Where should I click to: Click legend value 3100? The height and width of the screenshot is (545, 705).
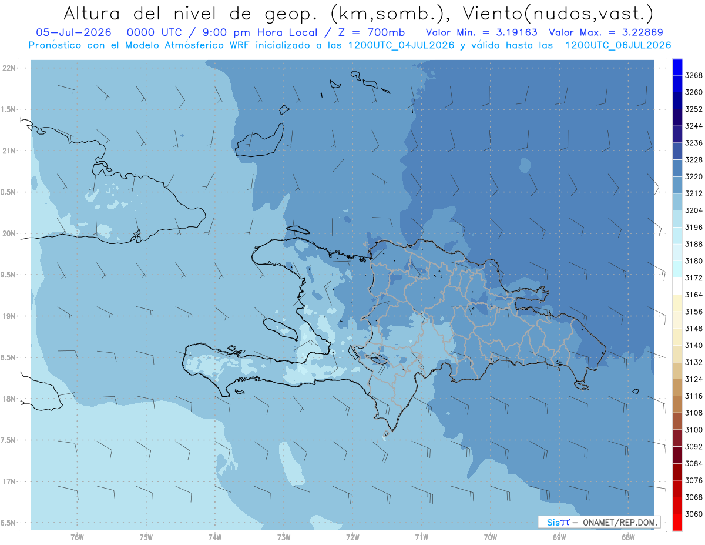[694, 429]
